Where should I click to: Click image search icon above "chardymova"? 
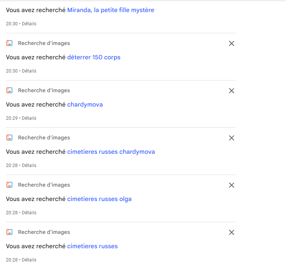9,90
